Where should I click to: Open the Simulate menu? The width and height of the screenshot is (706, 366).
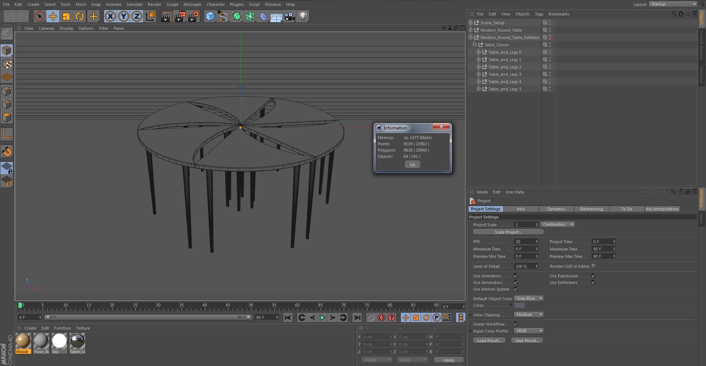click(134, 4)
